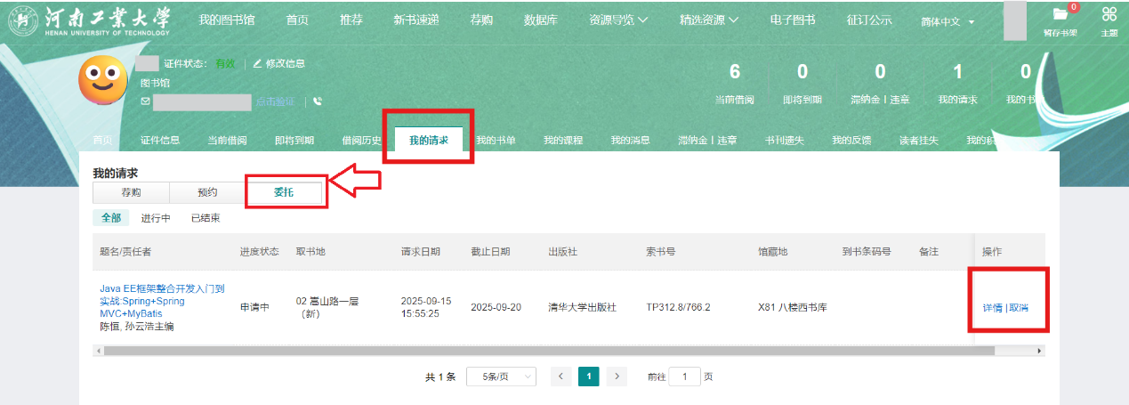The height and width of the screenshot is (405, 1129).
Task: Click the pencil 修改信息 edit icon
Action: click(258, 63)
